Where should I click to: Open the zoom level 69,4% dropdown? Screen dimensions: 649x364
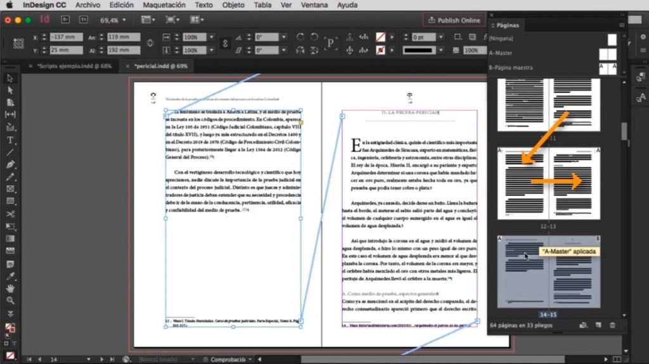pyautogui.click(x=124, y=20)
